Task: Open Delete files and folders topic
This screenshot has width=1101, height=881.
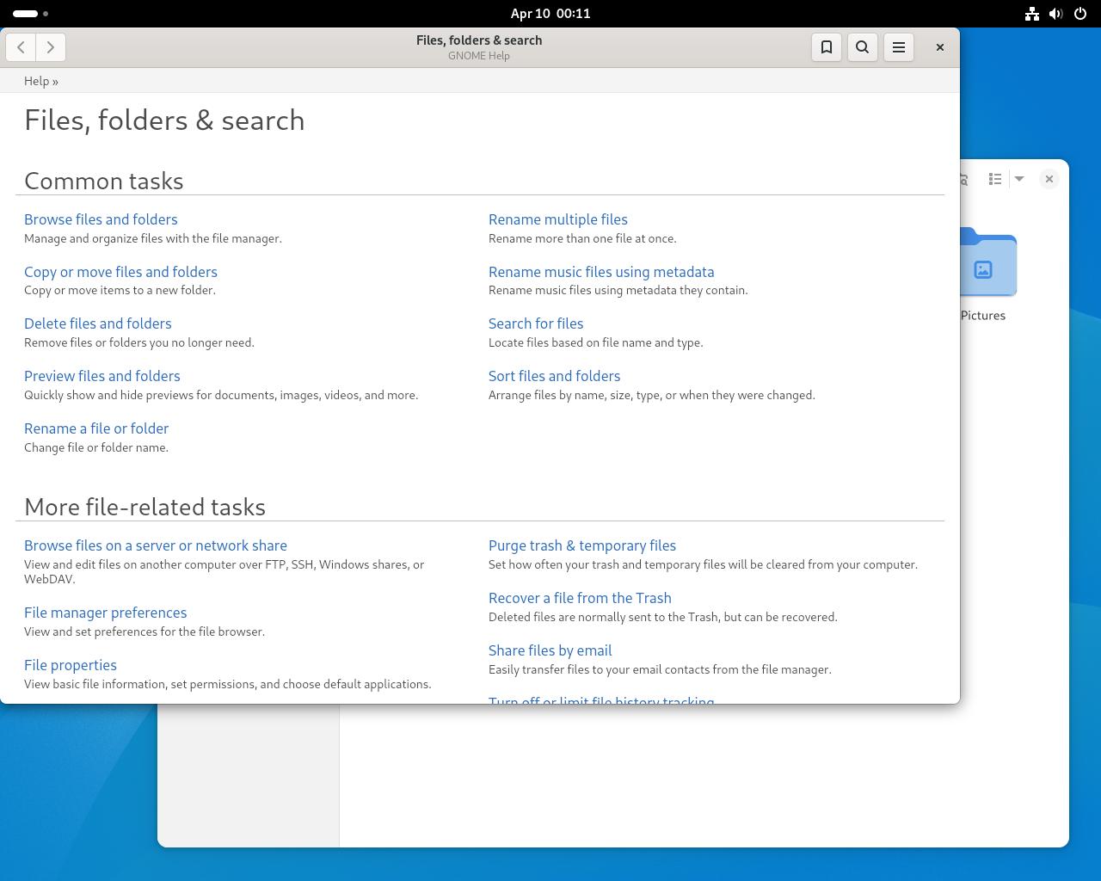Action: [x=98, y=323]
